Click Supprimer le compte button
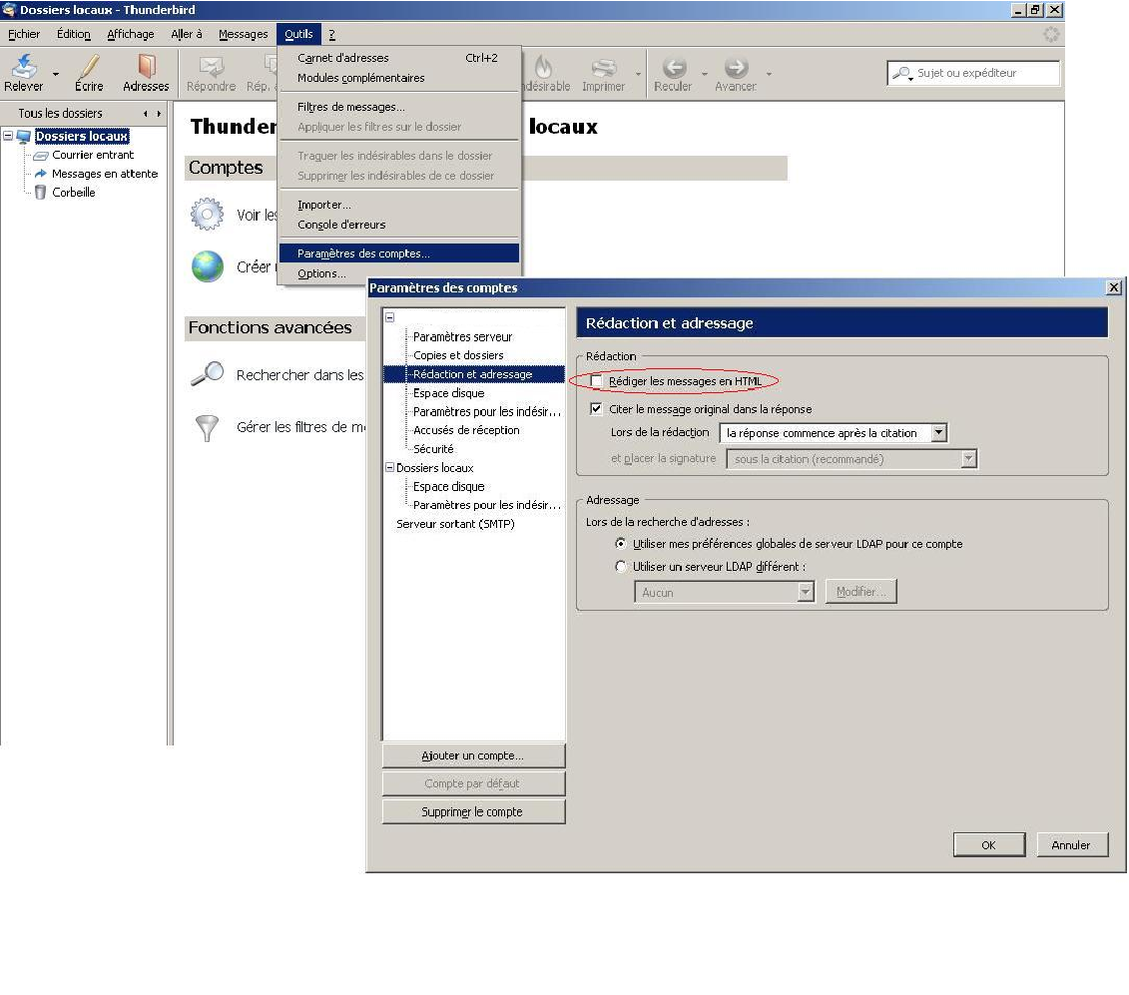1129x995 pixels. pos(473,811)
